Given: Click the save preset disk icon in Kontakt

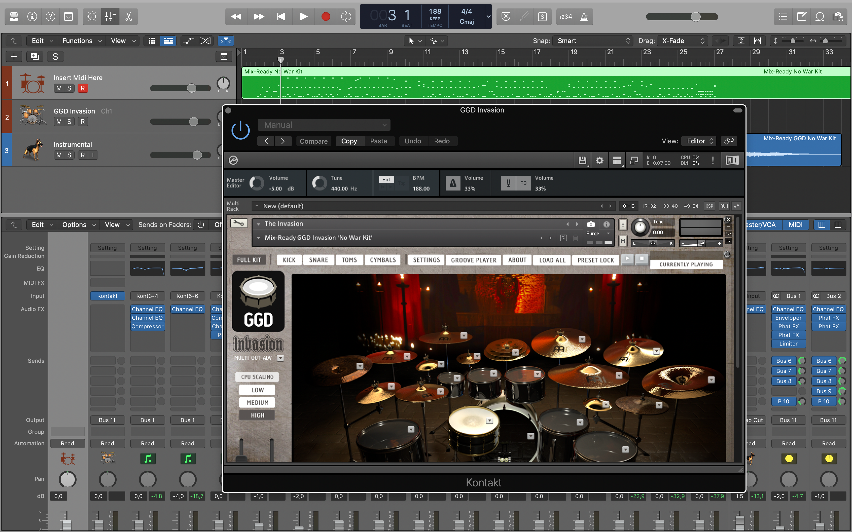Looking at the screenshot, I should click(x=582, y=160).
